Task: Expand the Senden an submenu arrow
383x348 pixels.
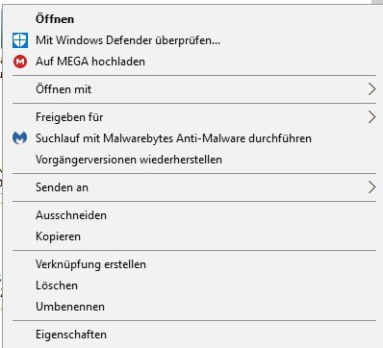Action: point(371,187)
